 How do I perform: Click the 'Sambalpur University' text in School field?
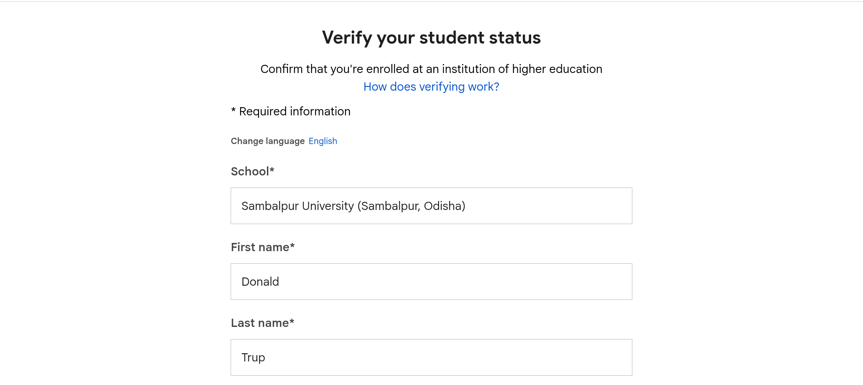(x=298, y=206)
